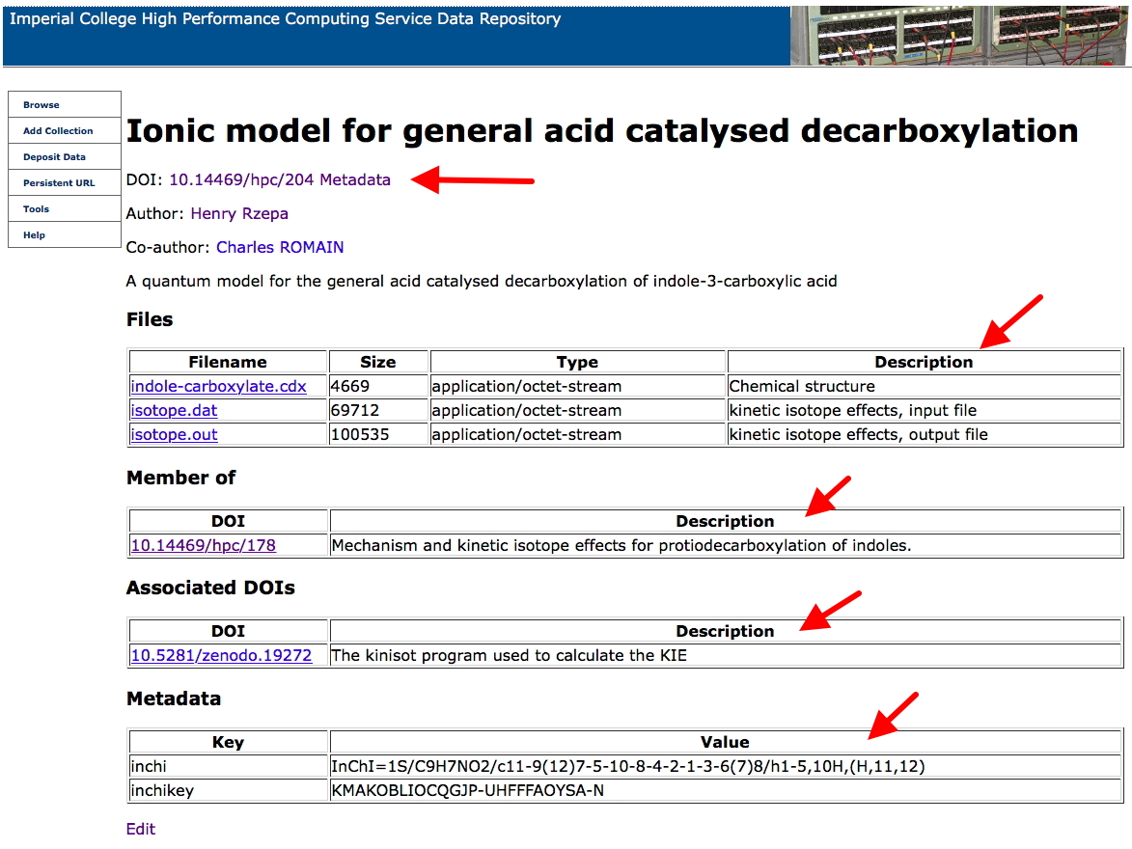Click the Ionic model page heading
The image size is (1132, 849).
click(602, 130)
